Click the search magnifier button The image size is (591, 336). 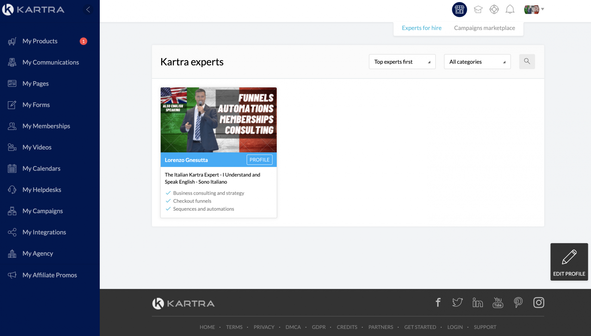pos(527,61)
